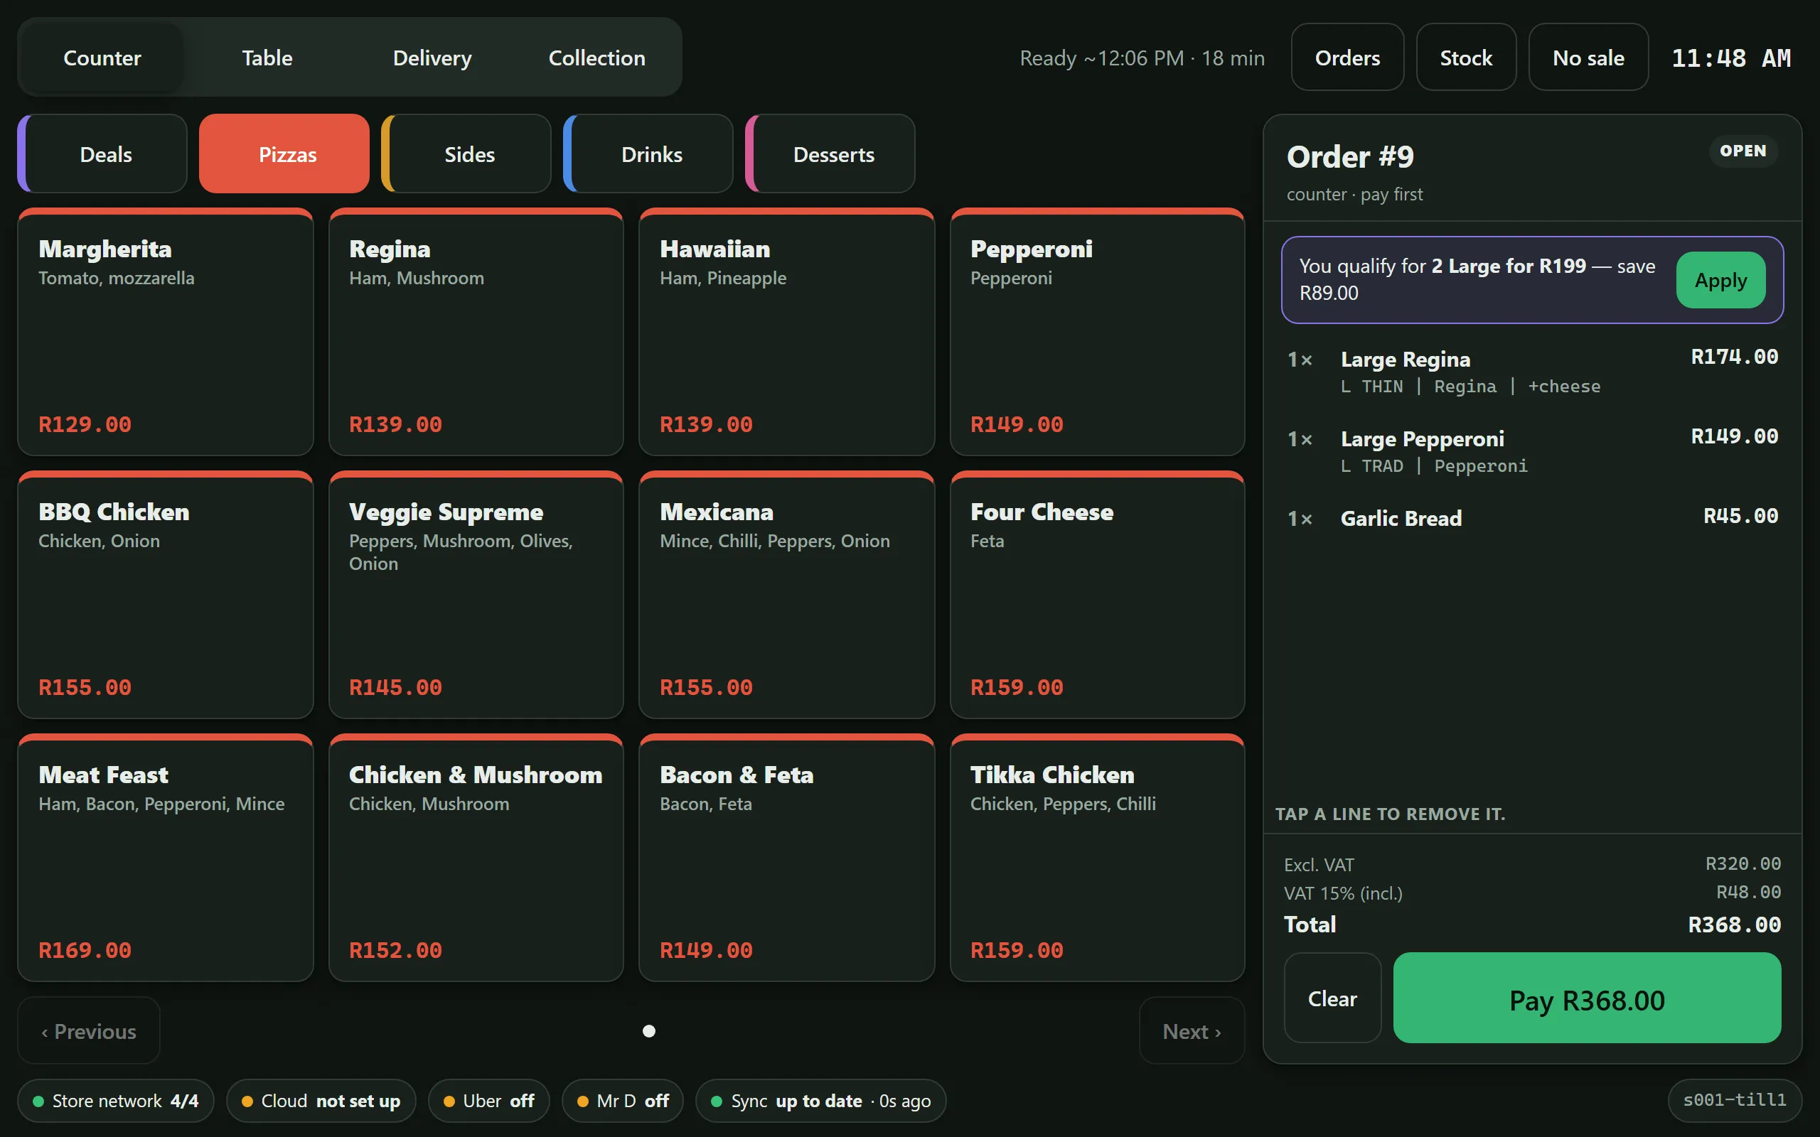Add a Regina pizza

click(476, 332)
